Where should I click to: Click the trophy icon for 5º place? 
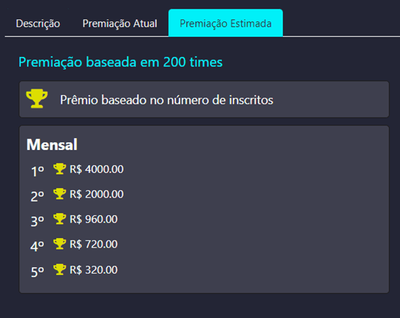coord(59,269)
